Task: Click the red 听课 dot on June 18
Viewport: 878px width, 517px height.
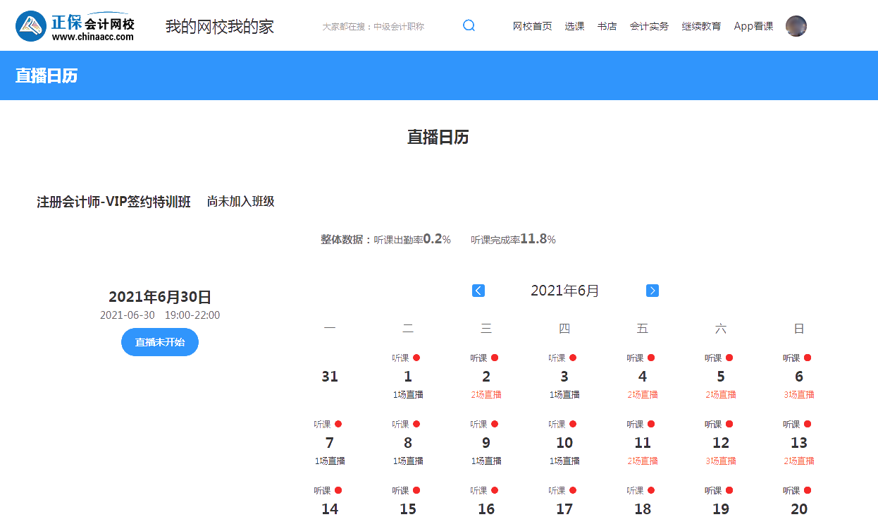Action: point(651,490)
